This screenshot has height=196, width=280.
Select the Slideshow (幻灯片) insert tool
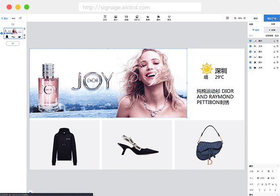coord(137,18)
